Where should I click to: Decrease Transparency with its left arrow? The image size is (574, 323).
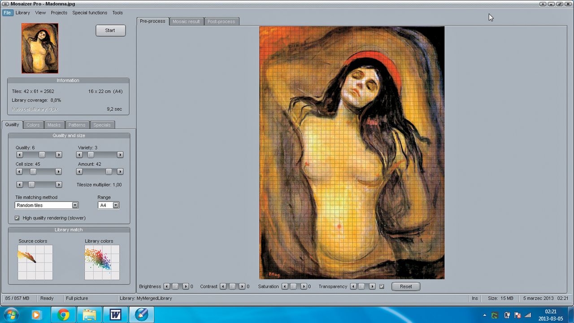353,287
